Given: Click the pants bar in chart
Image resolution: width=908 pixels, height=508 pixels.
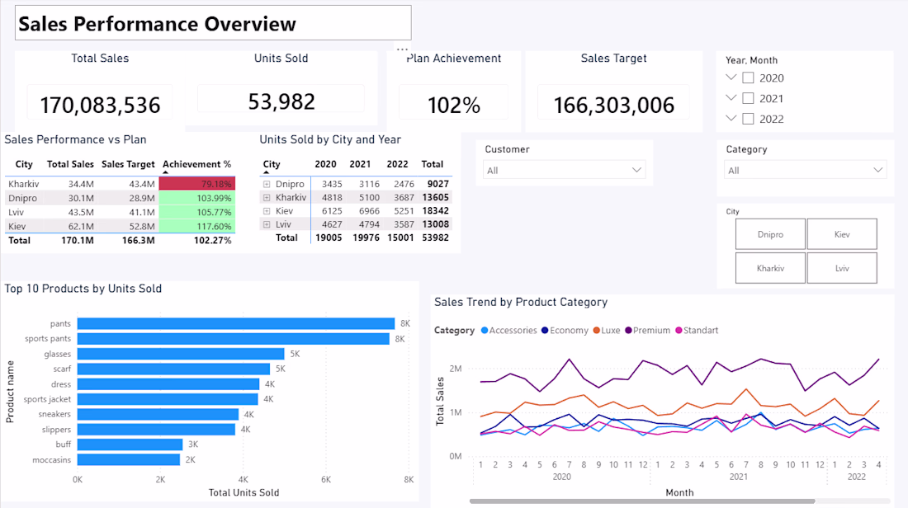Looking at the screenshot, I should 236,323.
